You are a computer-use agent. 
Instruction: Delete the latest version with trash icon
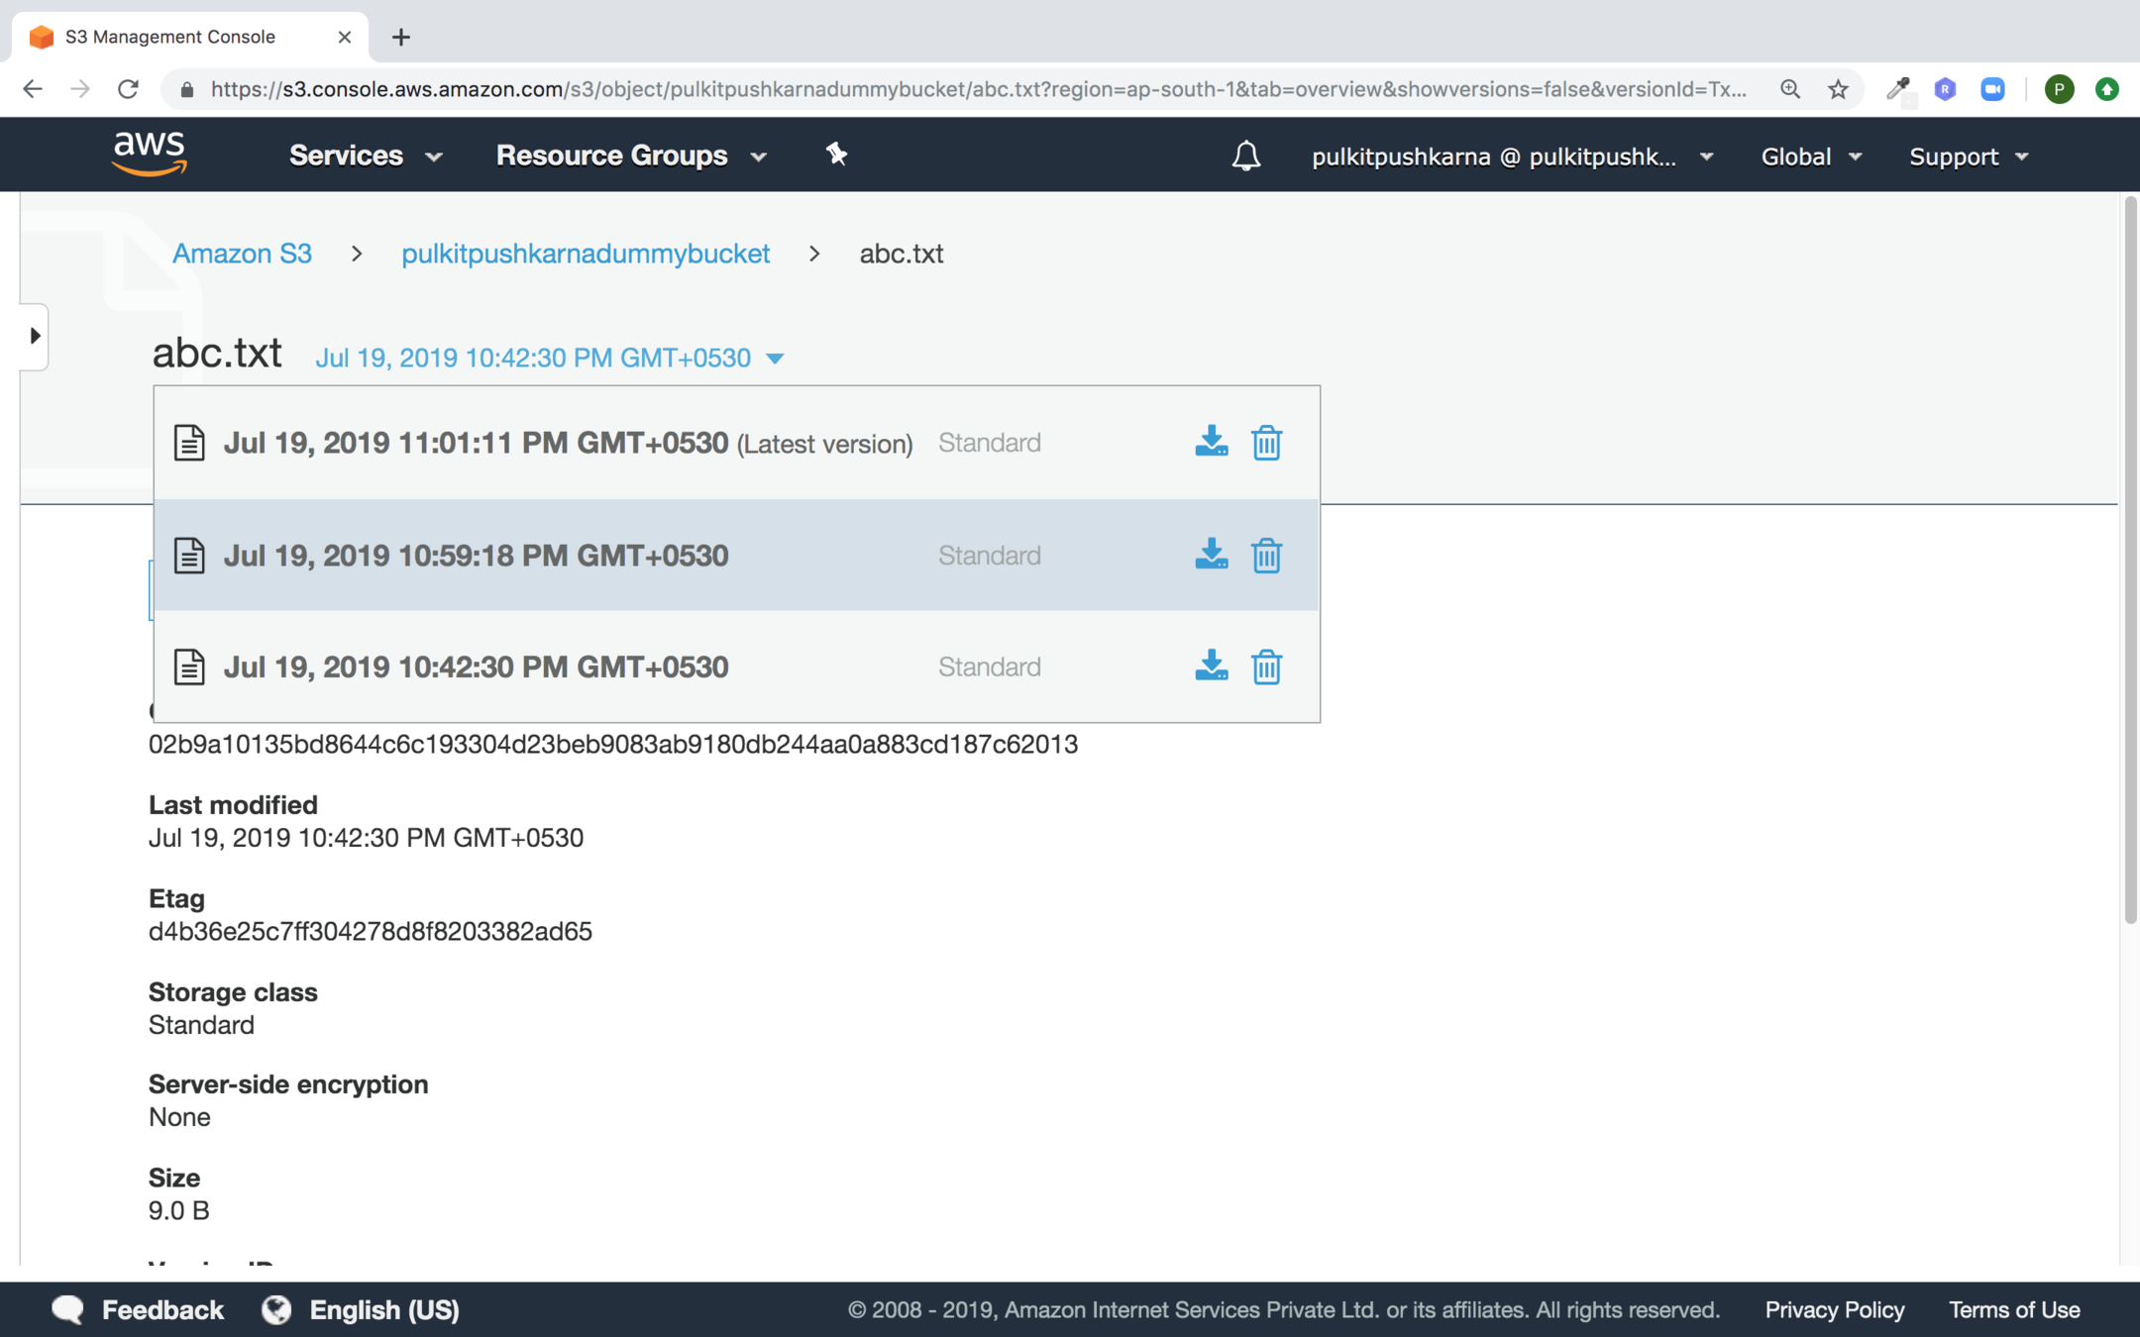pos(1266,442)
